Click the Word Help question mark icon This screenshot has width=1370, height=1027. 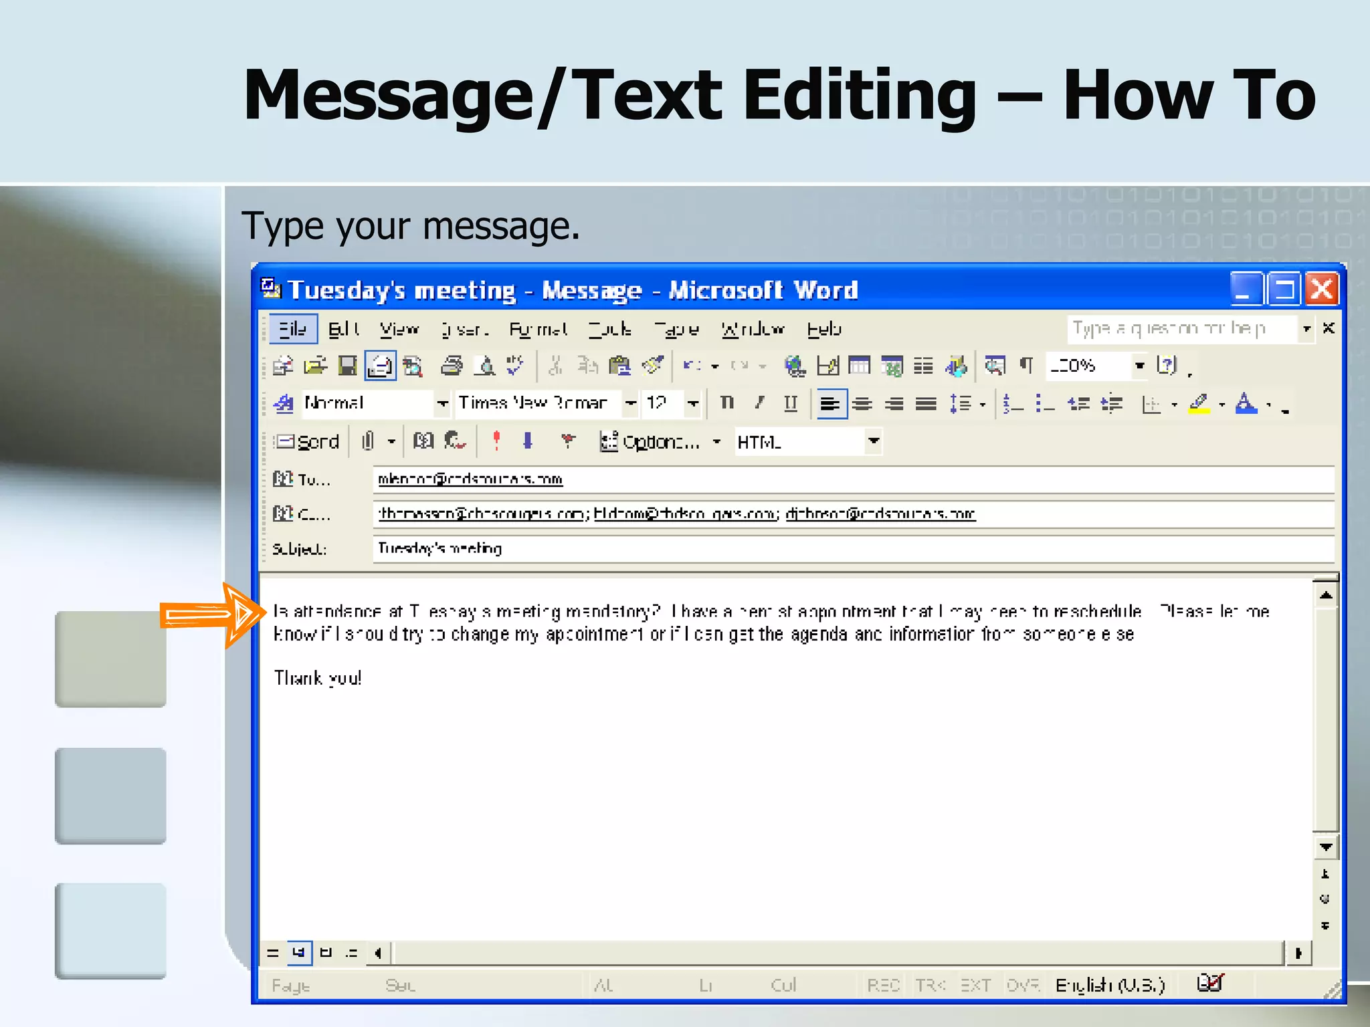click(1167, 366)
